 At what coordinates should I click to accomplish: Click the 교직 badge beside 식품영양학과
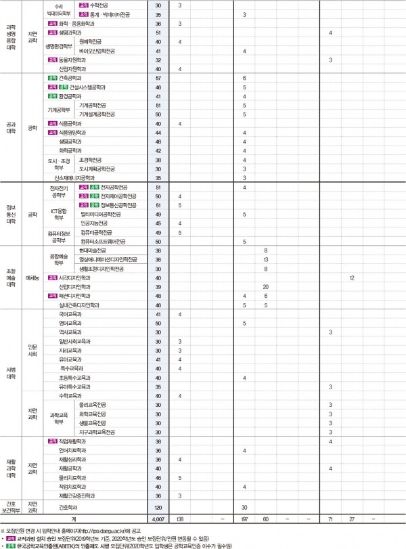(53, 133)
